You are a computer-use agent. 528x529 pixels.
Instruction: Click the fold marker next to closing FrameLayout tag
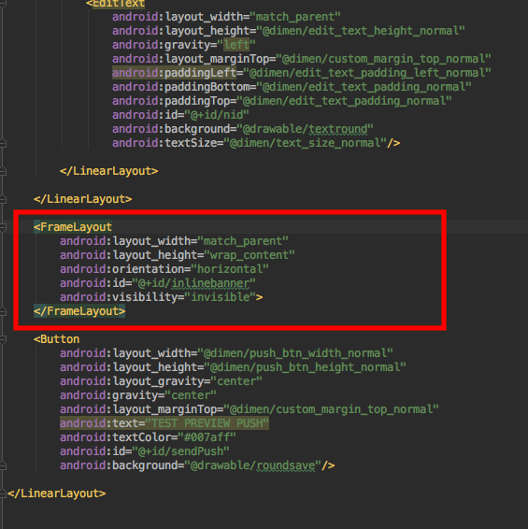(3, 311)
